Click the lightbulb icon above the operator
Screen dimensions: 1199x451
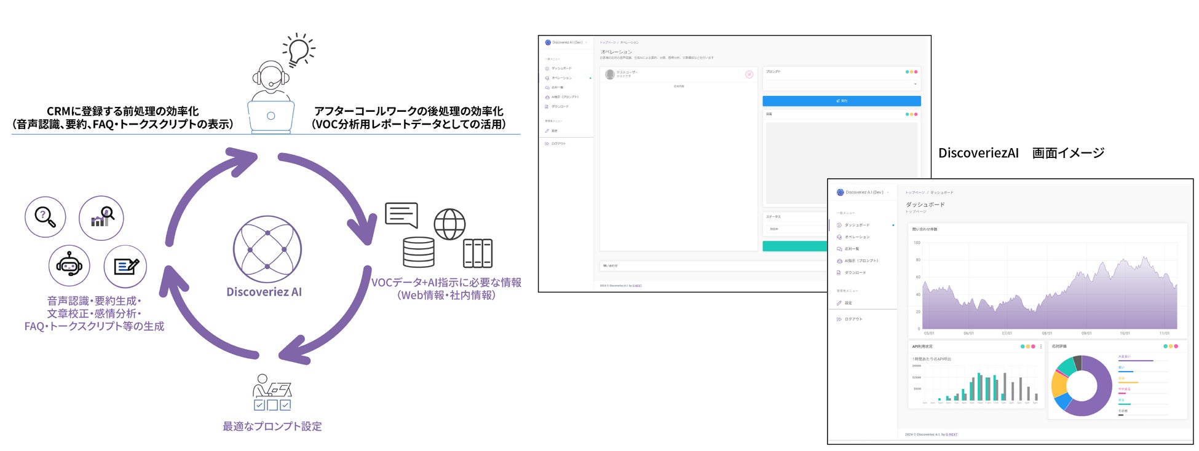(299, 50)
